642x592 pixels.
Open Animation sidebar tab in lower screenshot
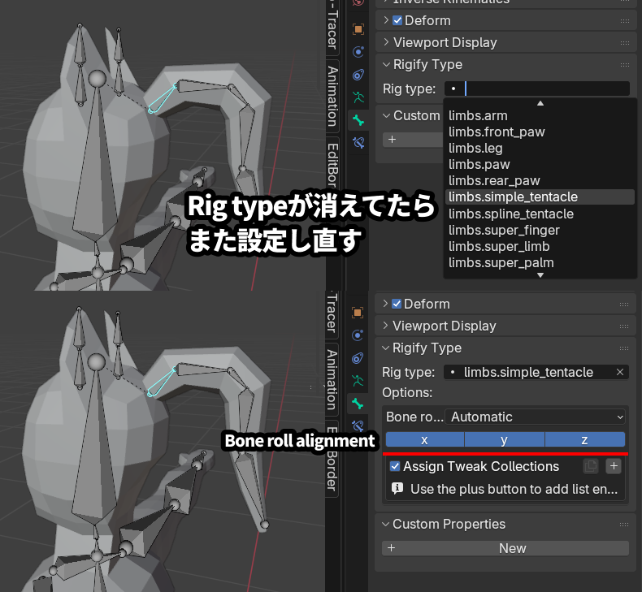[x=332, y=380]
